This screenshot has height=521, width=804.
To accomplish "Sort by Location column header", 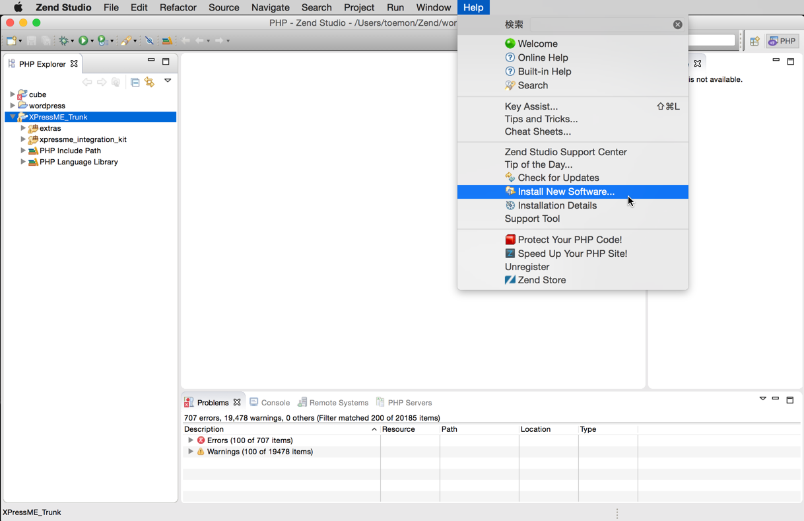I will pos(549,429).
